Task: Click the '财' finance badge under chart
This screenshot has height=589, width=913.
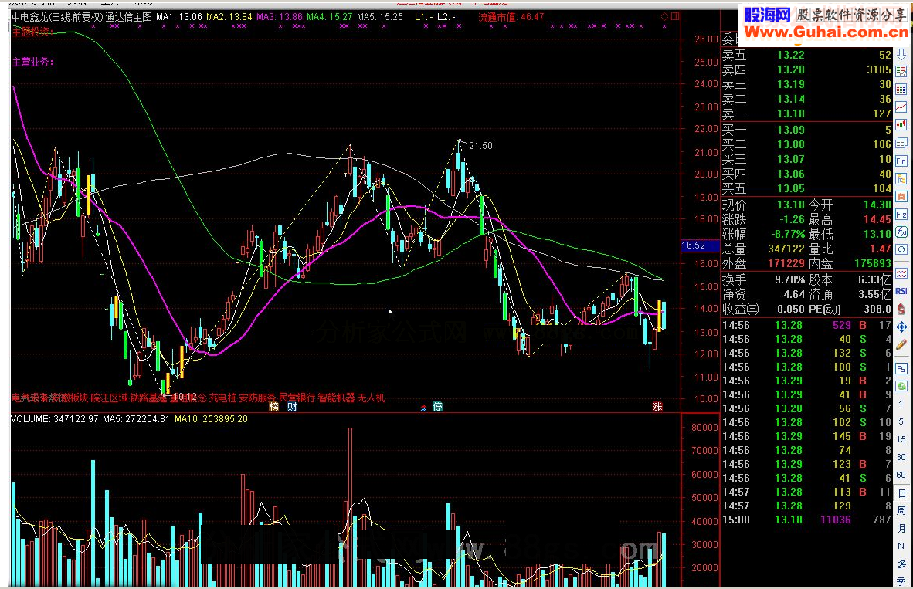Action: (292, 407)
